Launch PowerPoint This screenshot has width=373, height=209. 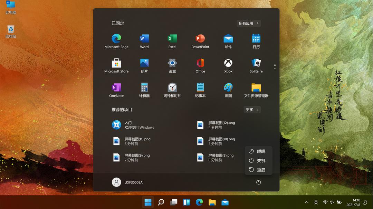click(200, 40)
